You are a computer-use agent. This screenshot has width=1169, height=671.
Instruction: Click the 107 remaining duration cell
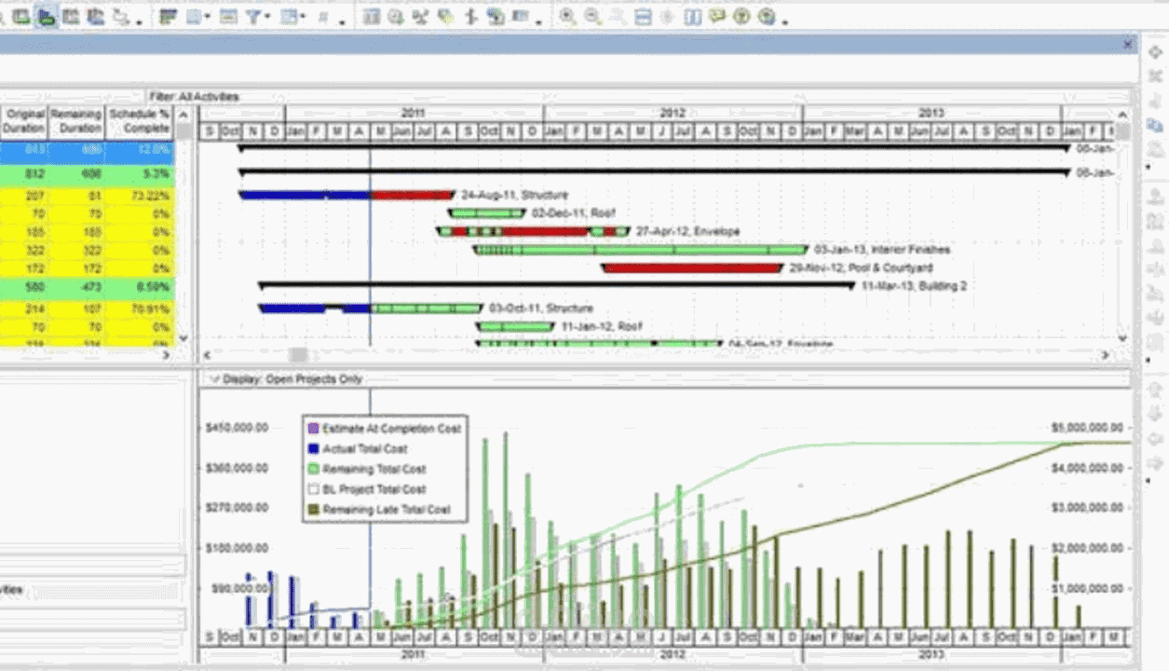(76, 308)
